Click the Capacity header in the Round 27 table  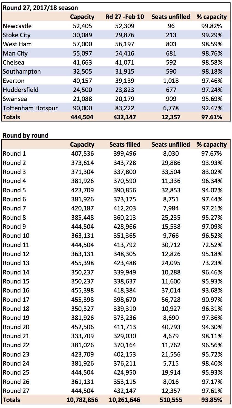(x=82, y=17)
